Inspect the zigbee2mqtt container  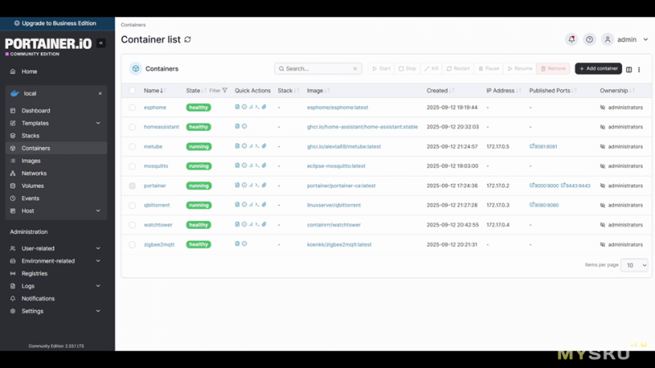[244, 244]
